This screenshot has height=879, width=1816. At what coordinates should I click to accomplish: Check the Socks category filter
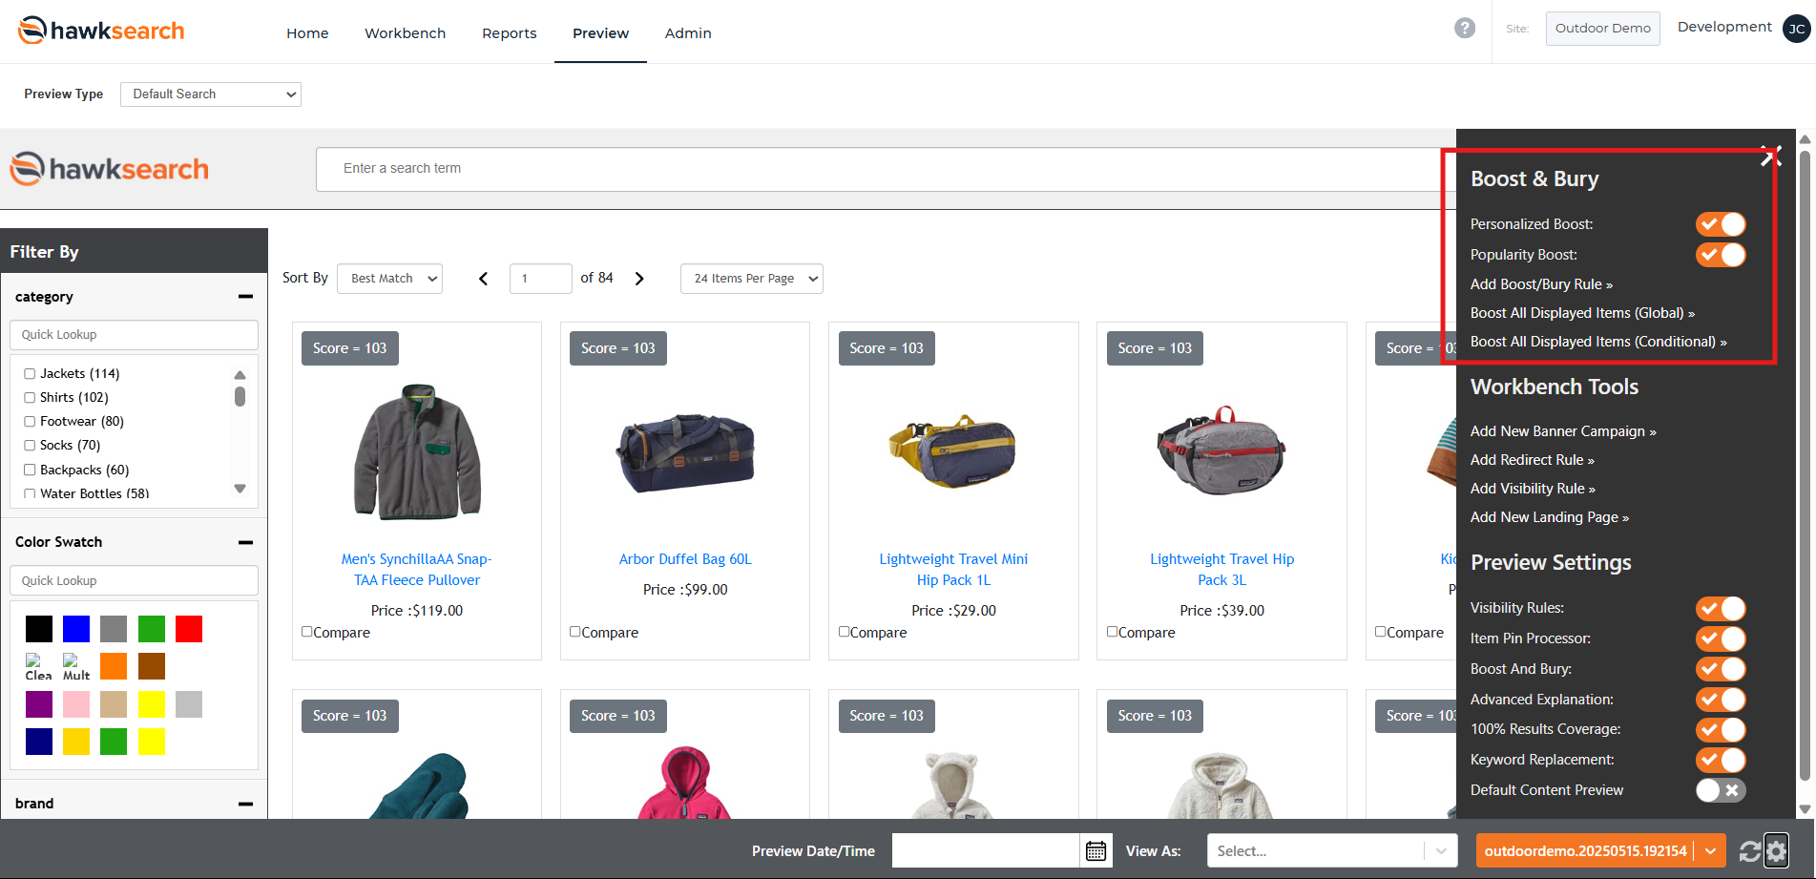click(x=30, y=446)
